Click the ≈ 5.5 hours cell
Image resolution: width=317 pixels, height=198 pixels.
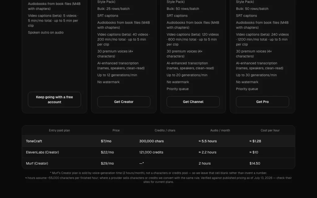pyautogui.click(x=208, y=141)
